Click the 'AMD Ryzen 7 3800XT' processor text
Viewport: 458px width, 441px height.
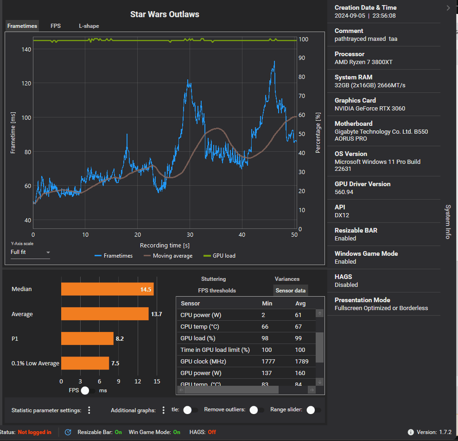click(363, 62)
